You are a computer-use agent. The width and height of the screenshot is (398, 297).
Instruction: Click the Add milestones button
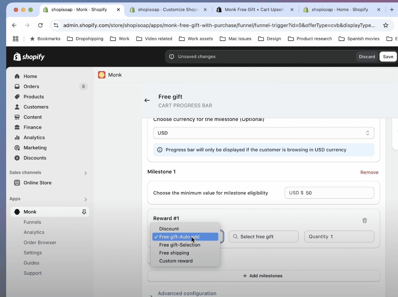(264, 276)
